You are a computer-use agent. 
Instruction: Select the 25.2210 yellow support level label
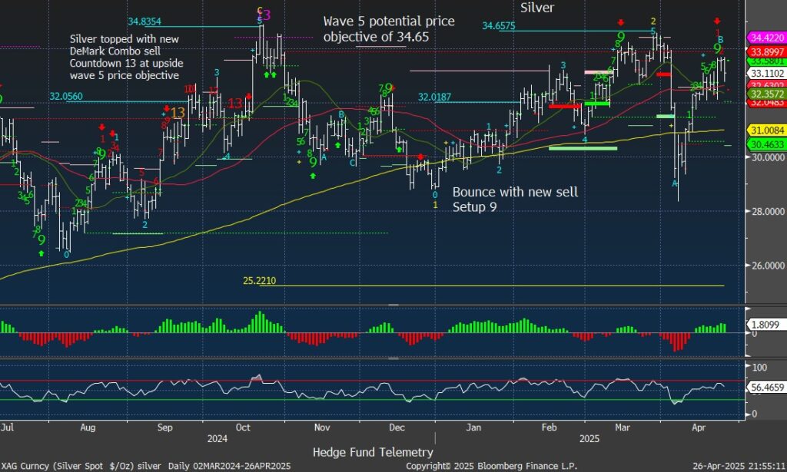point(259,282)
